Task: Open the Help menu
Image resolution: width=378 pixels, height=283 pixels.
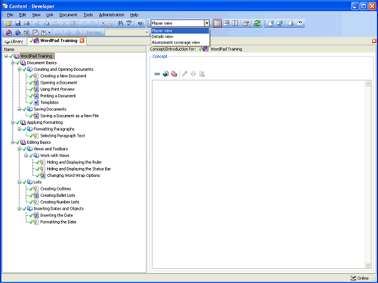Action: (x=134, y=15)
